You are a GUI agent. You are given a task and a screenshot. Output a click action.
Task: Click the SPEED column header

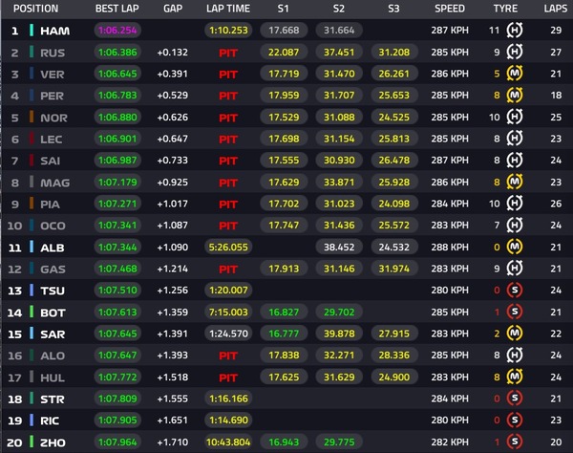(x=450, y=9)
